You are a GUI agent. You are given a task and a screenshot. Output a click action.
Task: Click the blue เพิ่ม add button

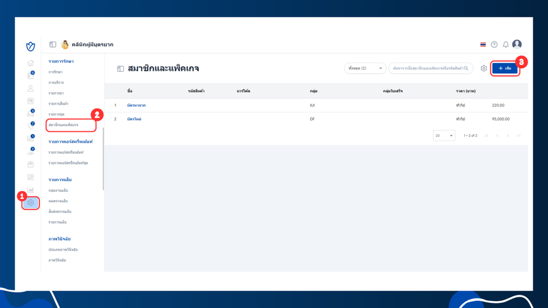tap(505, 68)
